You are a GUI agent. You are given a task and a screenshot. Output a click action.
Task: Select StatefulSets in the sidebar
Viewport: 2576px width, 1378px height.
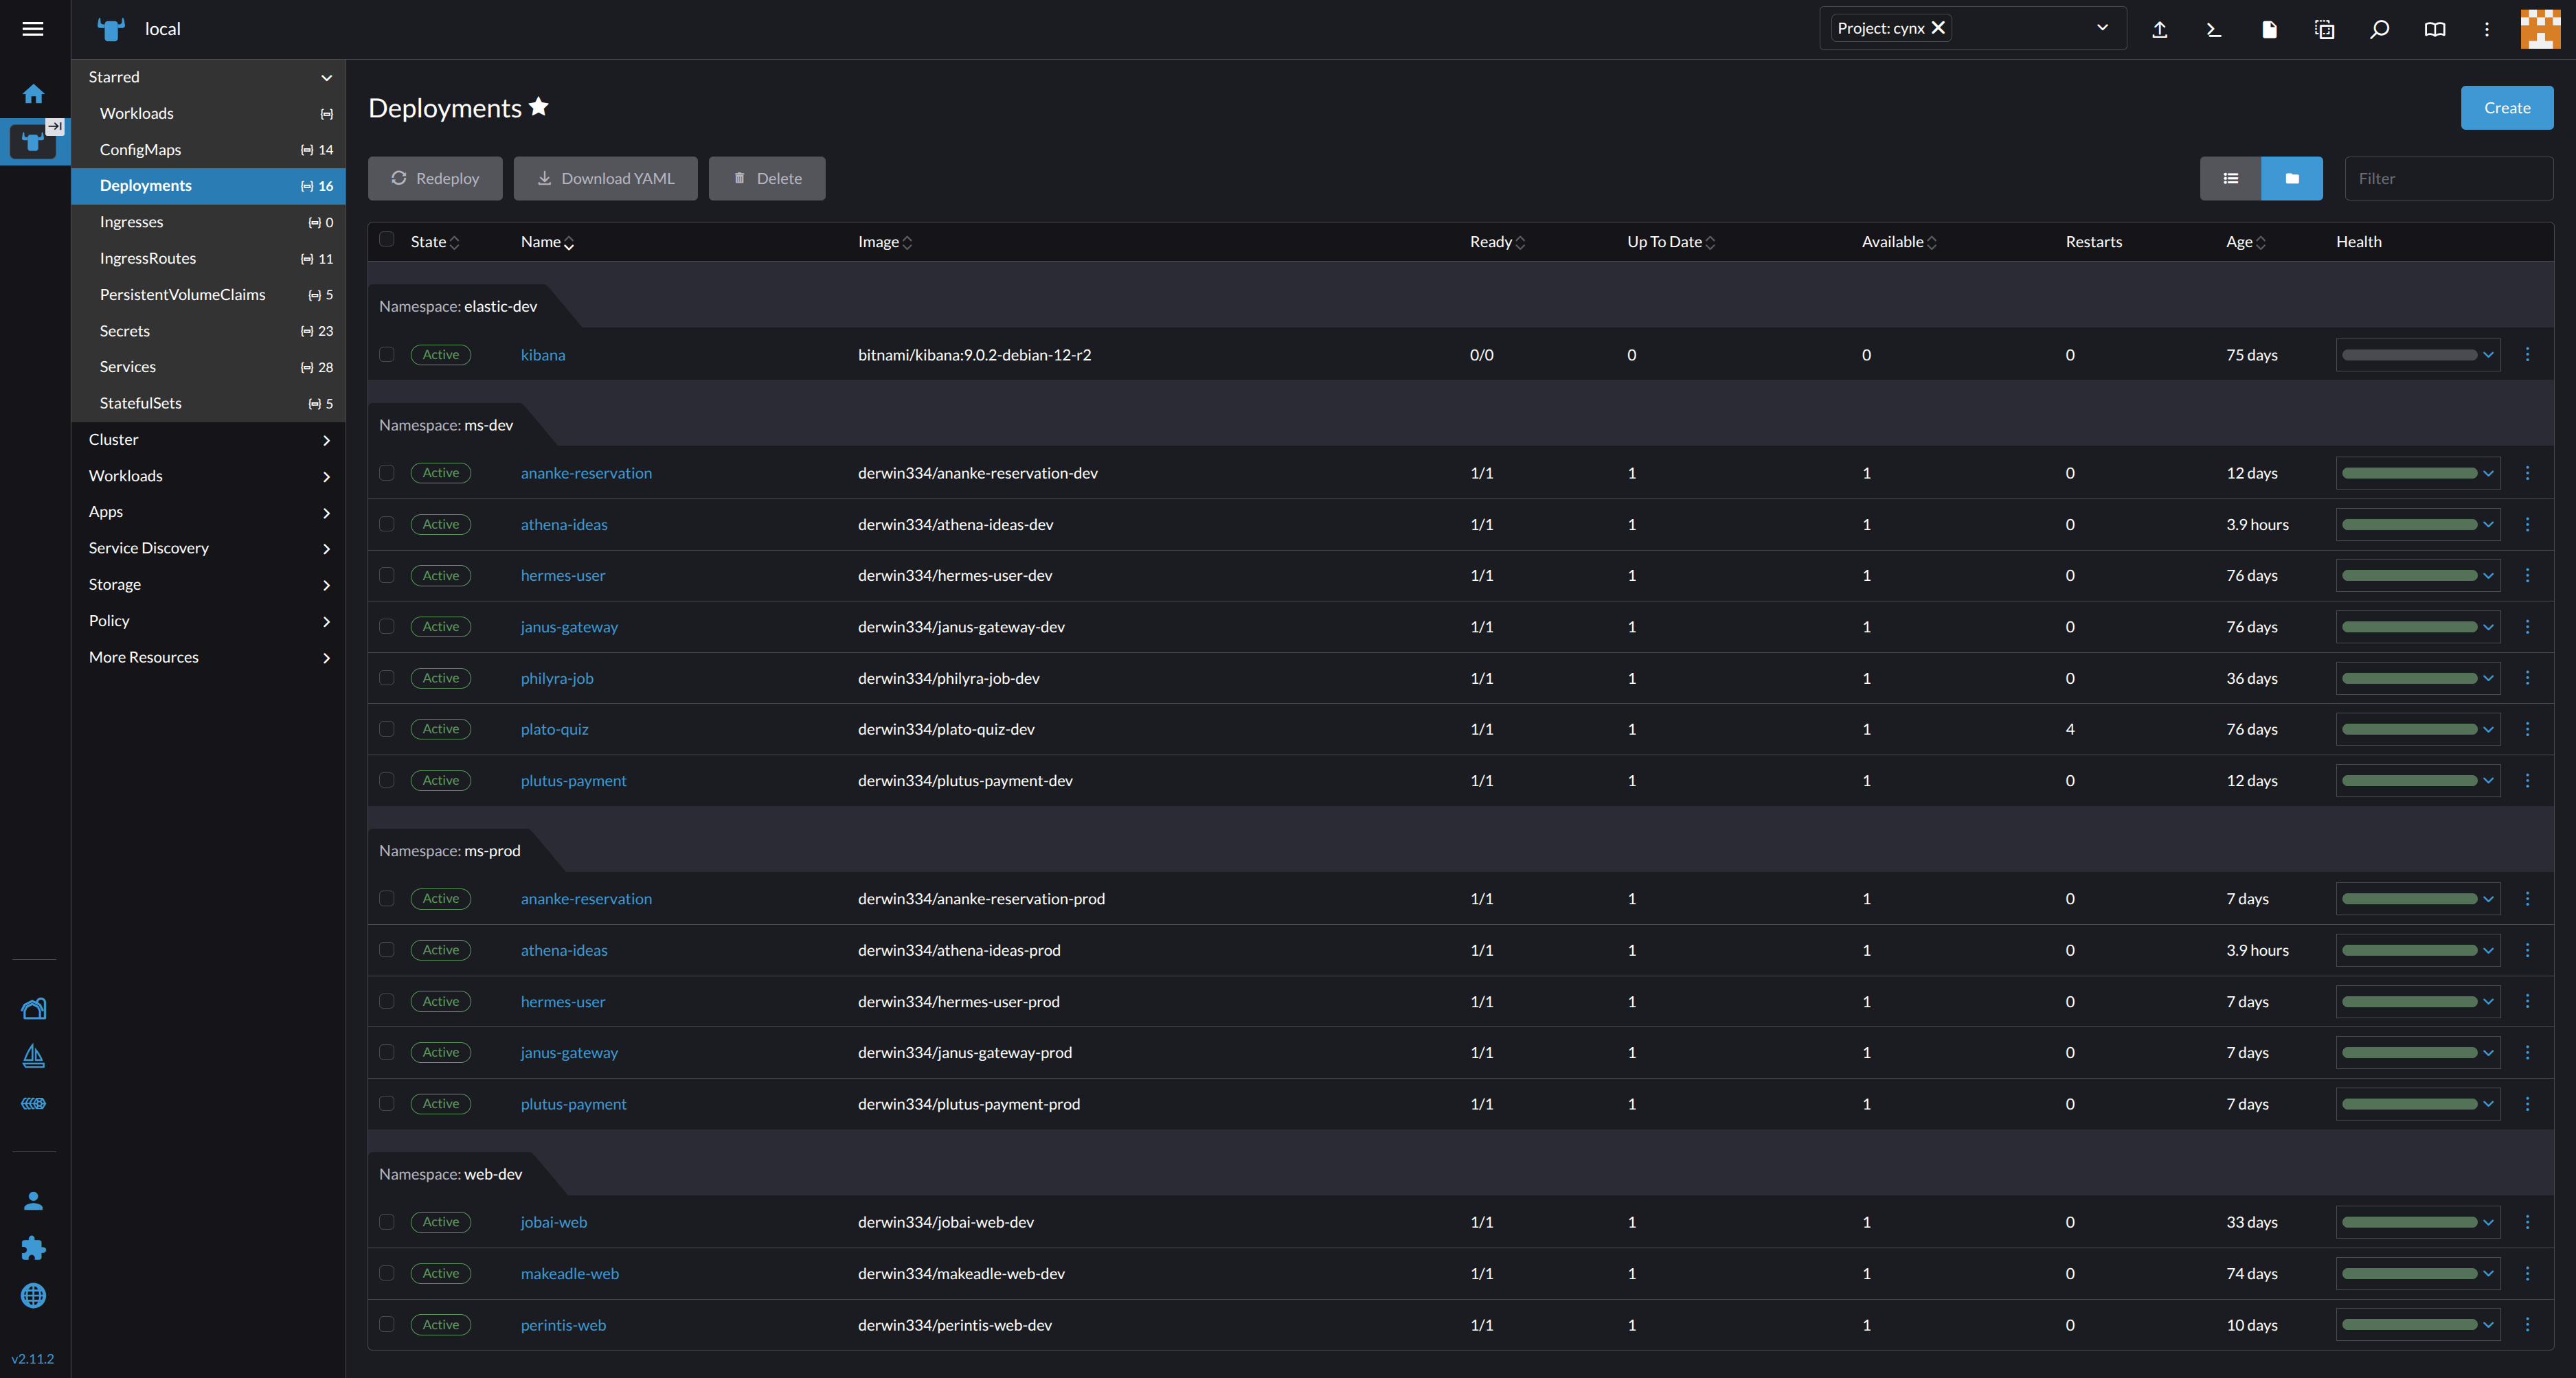point(141,404)
